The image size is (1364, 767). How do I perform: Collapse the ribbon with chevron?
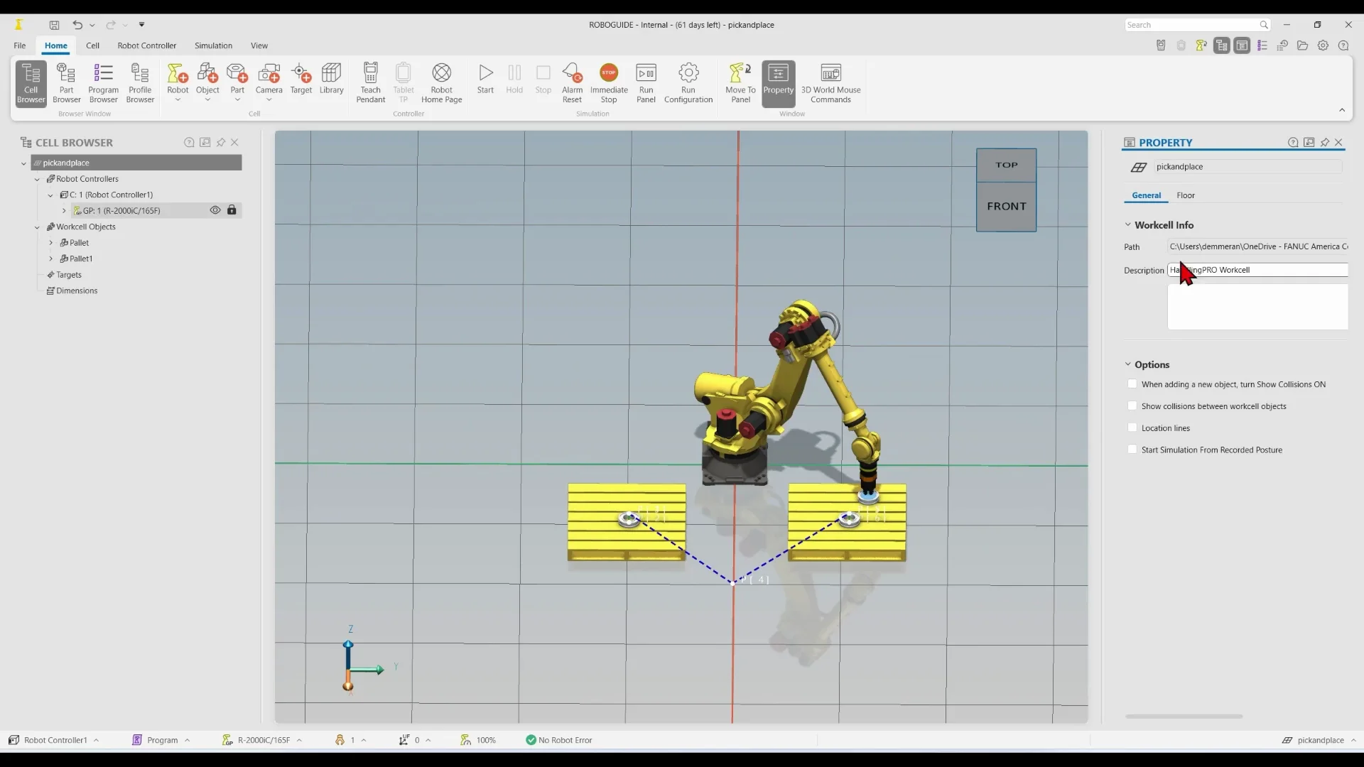tap(1341, 110)
